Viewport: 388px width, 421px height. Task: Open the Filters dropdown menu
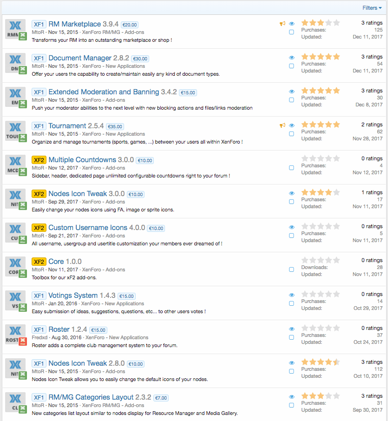click(372, 8)
